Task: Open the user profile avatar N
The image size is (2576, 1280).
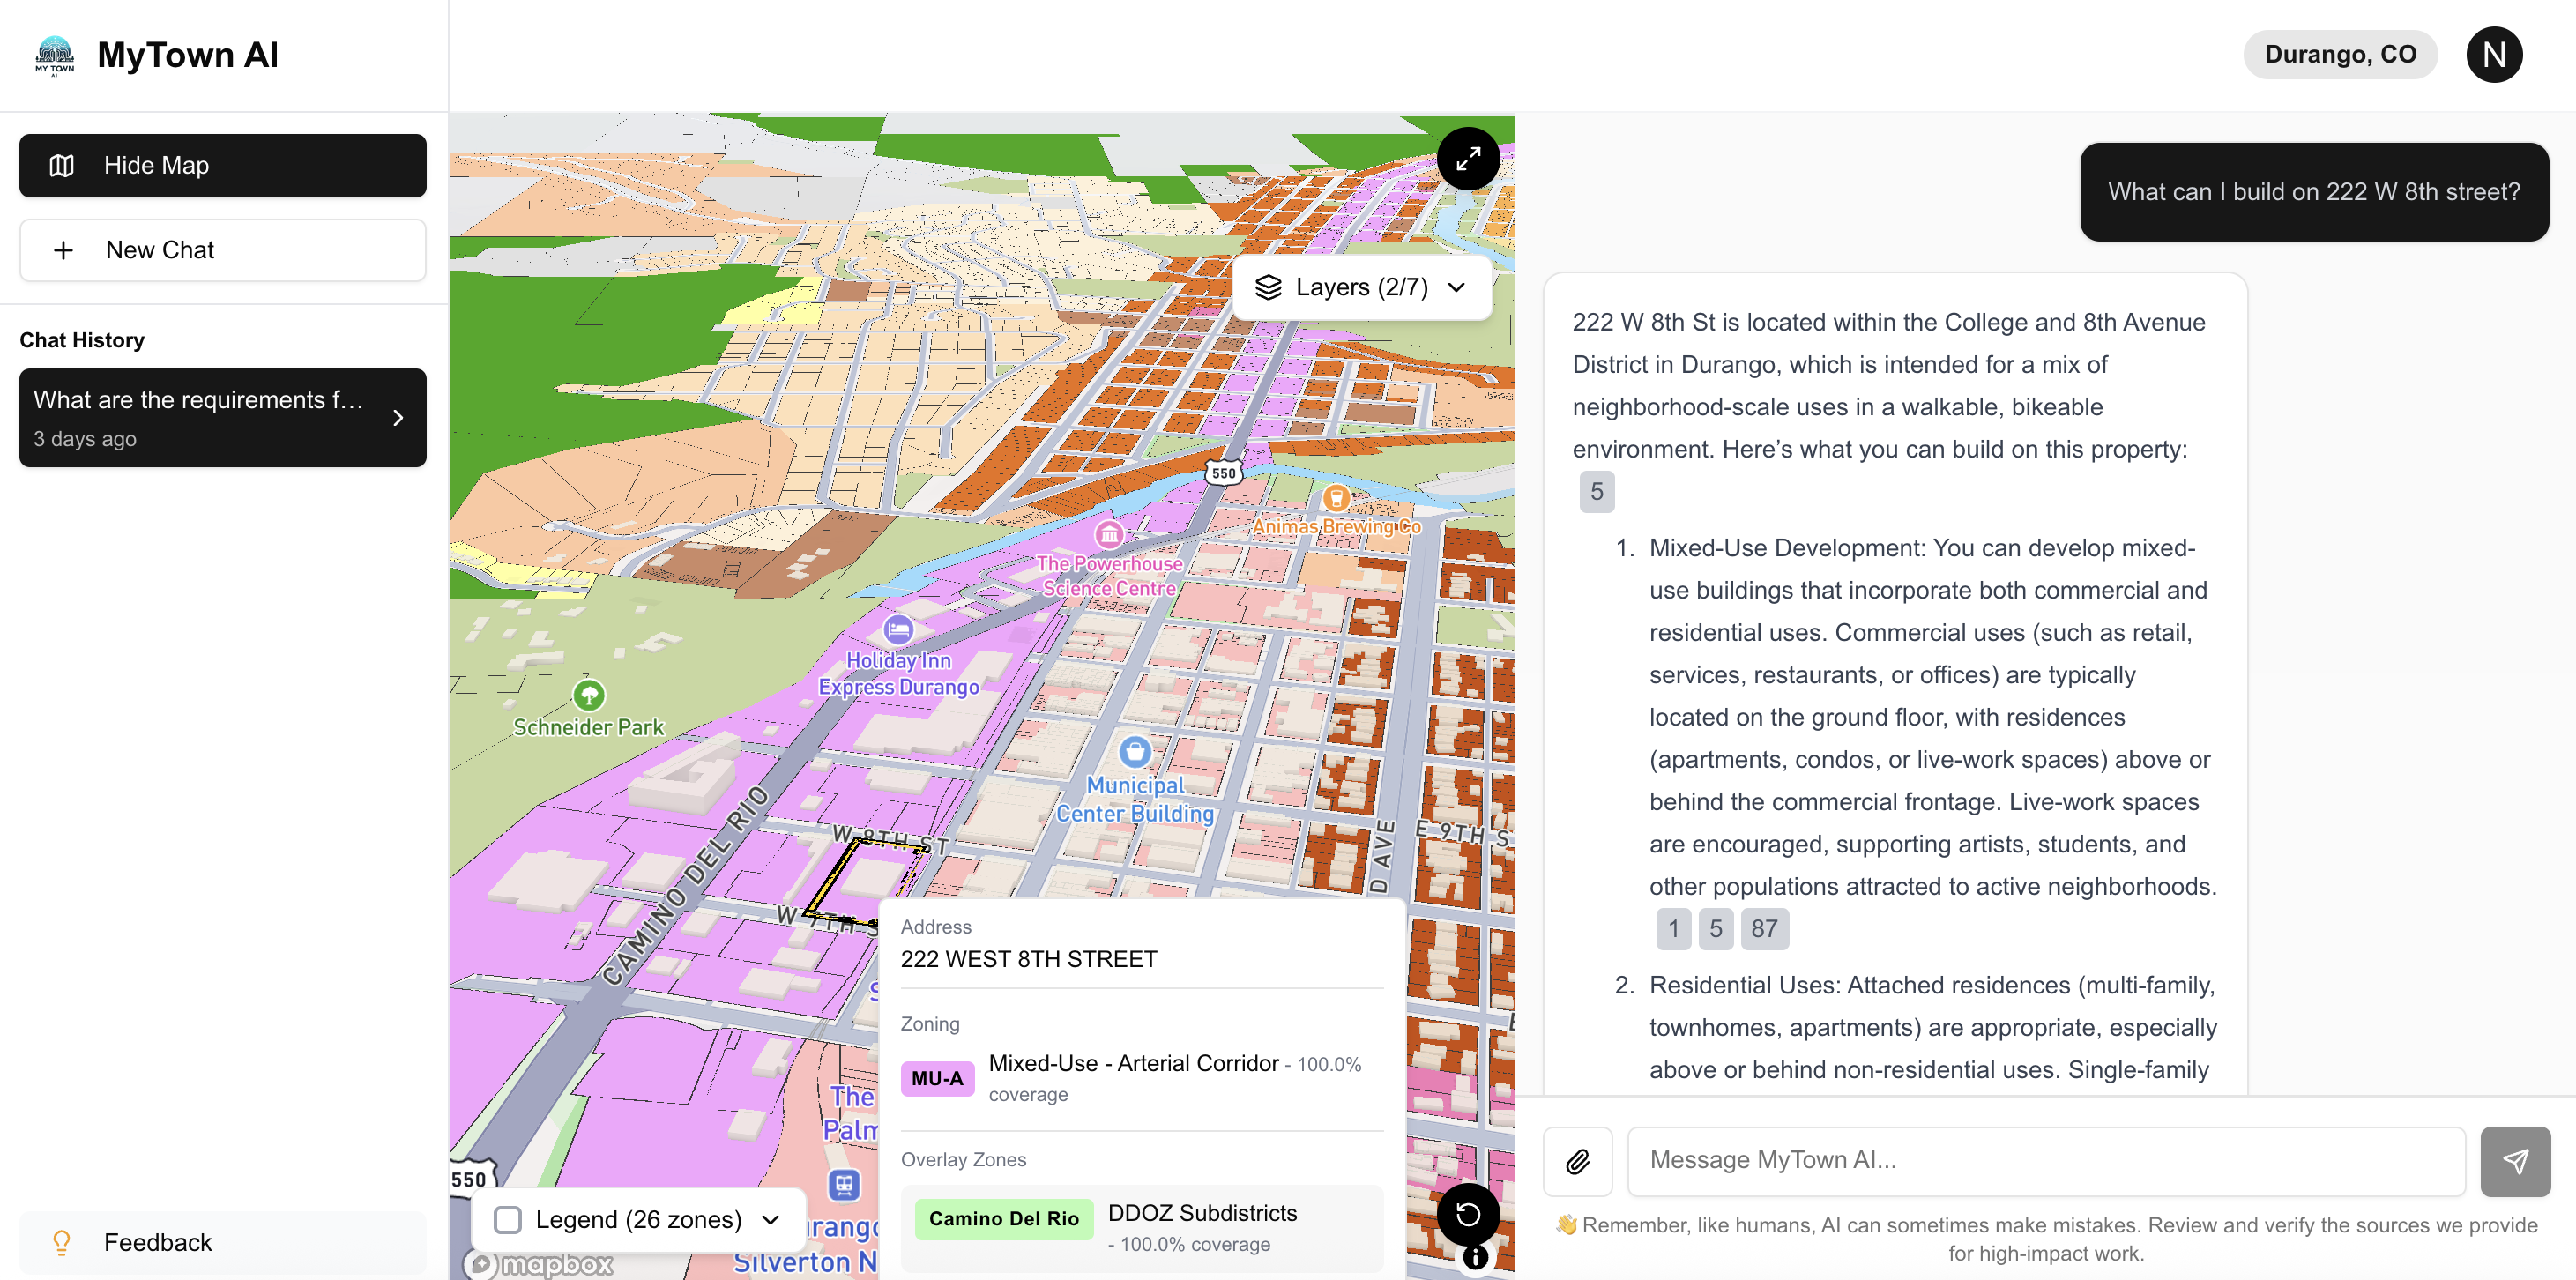Action: 2493,54
